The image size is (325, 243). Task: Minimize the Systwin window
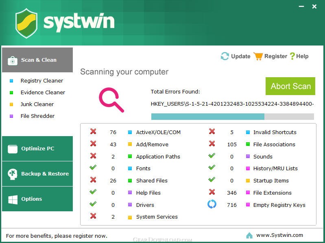point(301,7)
